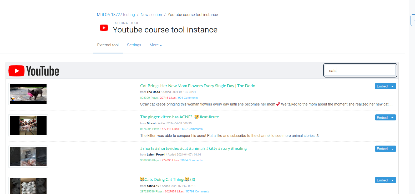Click channel name The Dodo
This screenshot has height=194, width=415.
click(153, 92)
